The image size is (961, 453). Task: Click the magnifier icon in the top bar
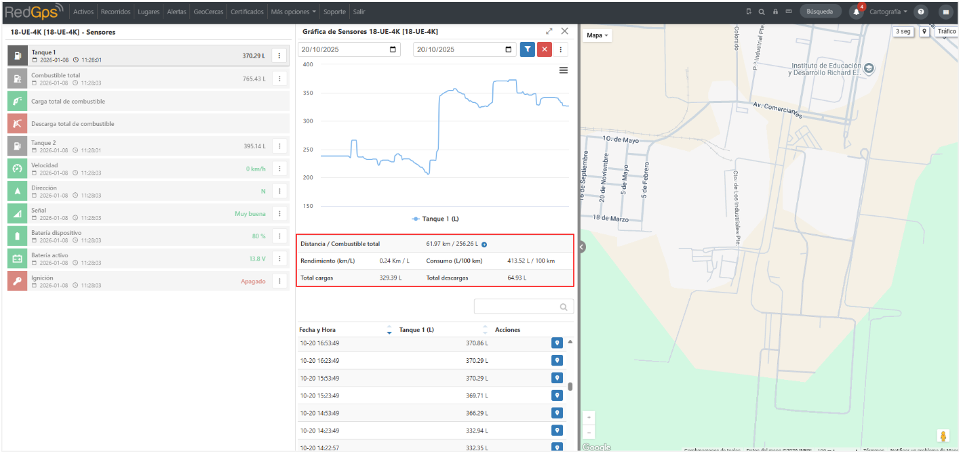762,12
